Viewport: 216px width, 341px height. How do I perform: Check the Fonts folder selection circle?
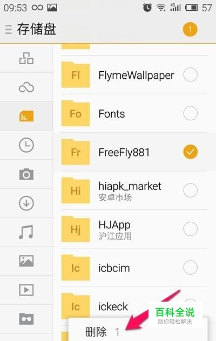point(190,113)
